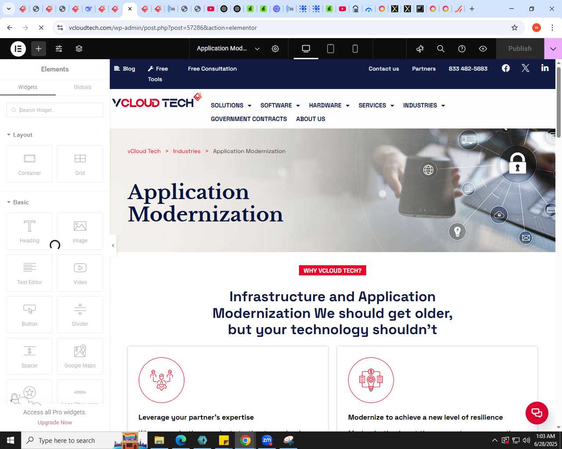562x449 pixels.
Task: Open Zoom from the taskbar
Action: (x=267, y=440)
